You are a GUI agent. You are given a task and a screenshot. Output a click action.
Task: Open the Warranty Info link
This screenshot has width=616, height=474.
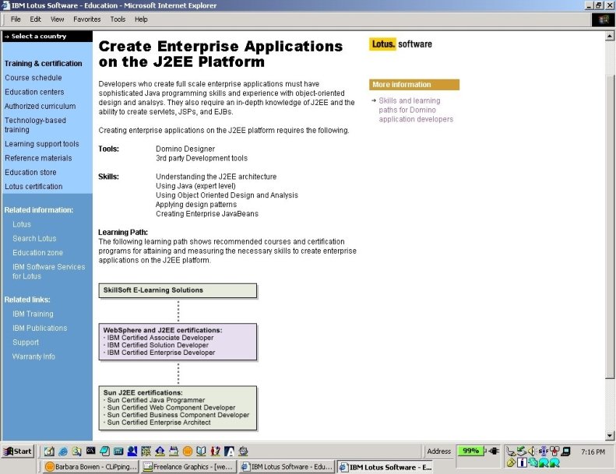pyautogui.click(x=33, y=356)
